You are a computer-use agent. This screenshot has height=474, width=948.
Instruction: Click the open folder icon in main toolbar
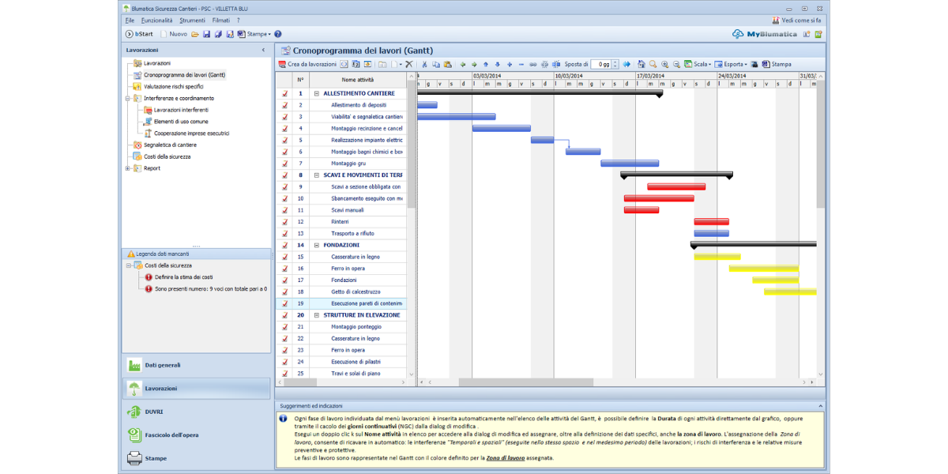point(195,34)
